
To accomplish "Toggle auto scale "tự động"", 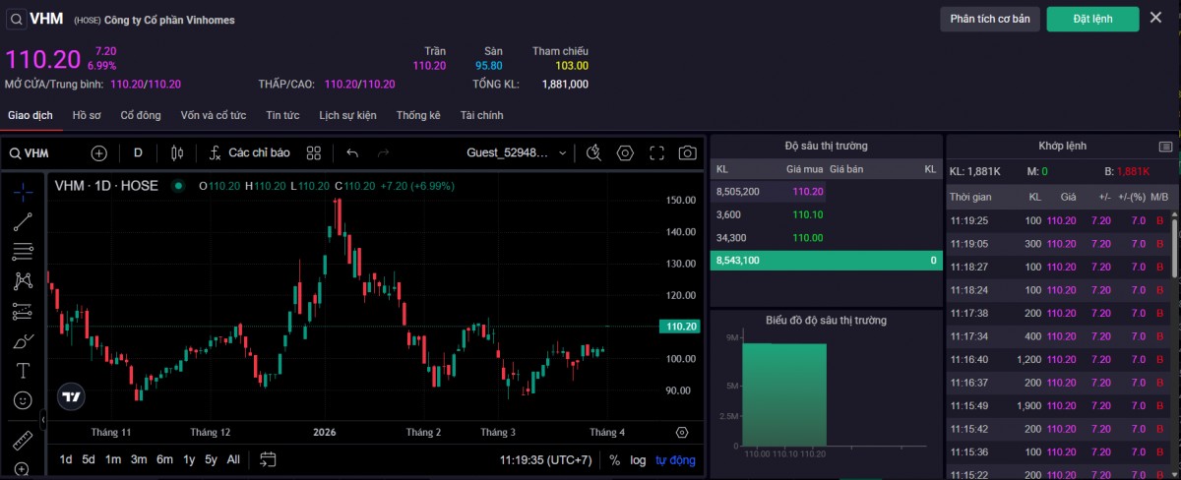I will pyautogui.click(x=675, y=459).
